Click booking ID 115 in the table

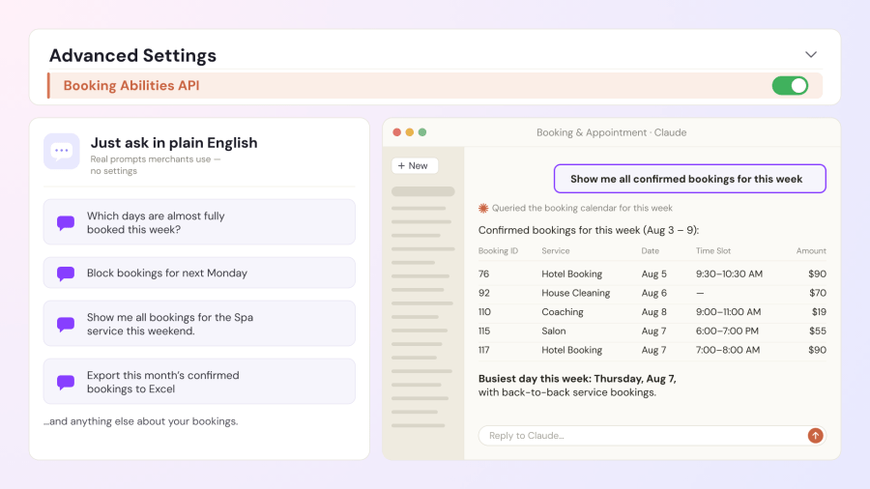tap(484, 331)
